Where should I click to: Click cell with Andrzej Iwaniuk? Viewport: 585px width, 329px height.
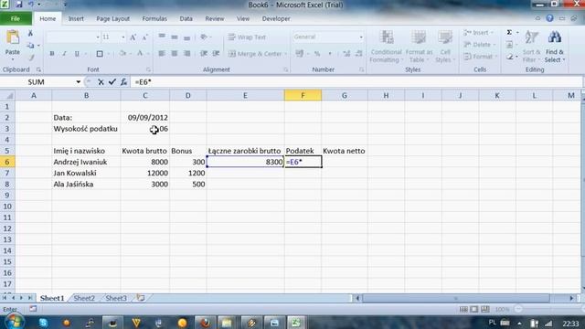86,162
